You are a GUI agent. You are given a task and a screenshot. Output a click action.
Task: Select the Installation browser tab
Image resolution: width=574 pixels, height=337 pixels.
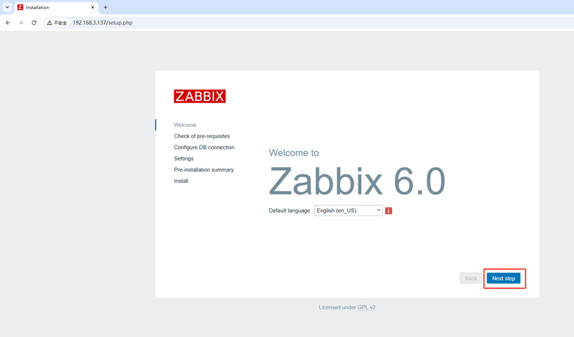(56, 7)
